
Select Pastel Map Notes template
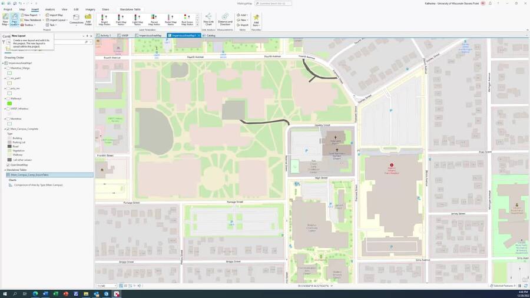(171, 20)
